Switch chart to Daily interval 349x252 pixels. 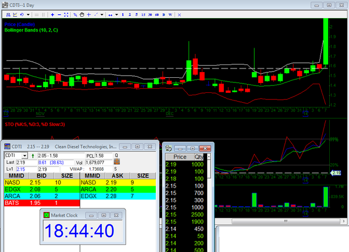click(x=163, y=15)
